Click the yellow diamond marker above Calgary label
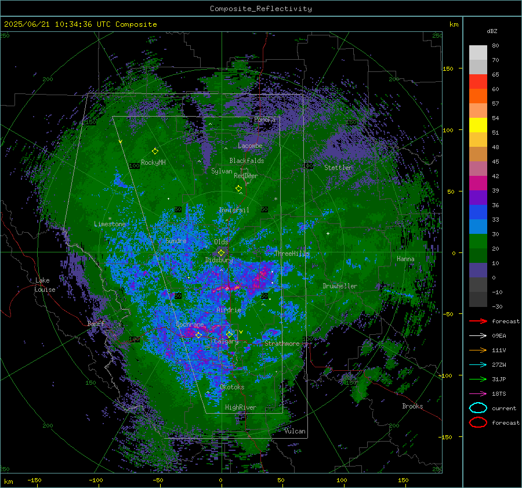The width and height of the screenshot is (522, 488). click(229, 334)
